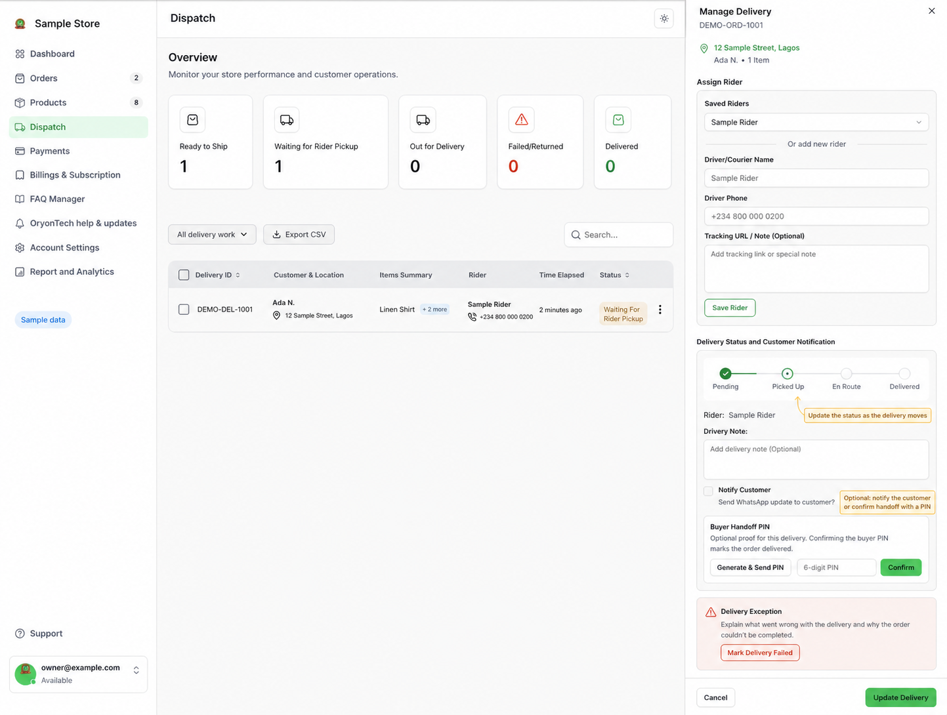Open the three-dot menu for DEMO-DEL-1001

660,310
